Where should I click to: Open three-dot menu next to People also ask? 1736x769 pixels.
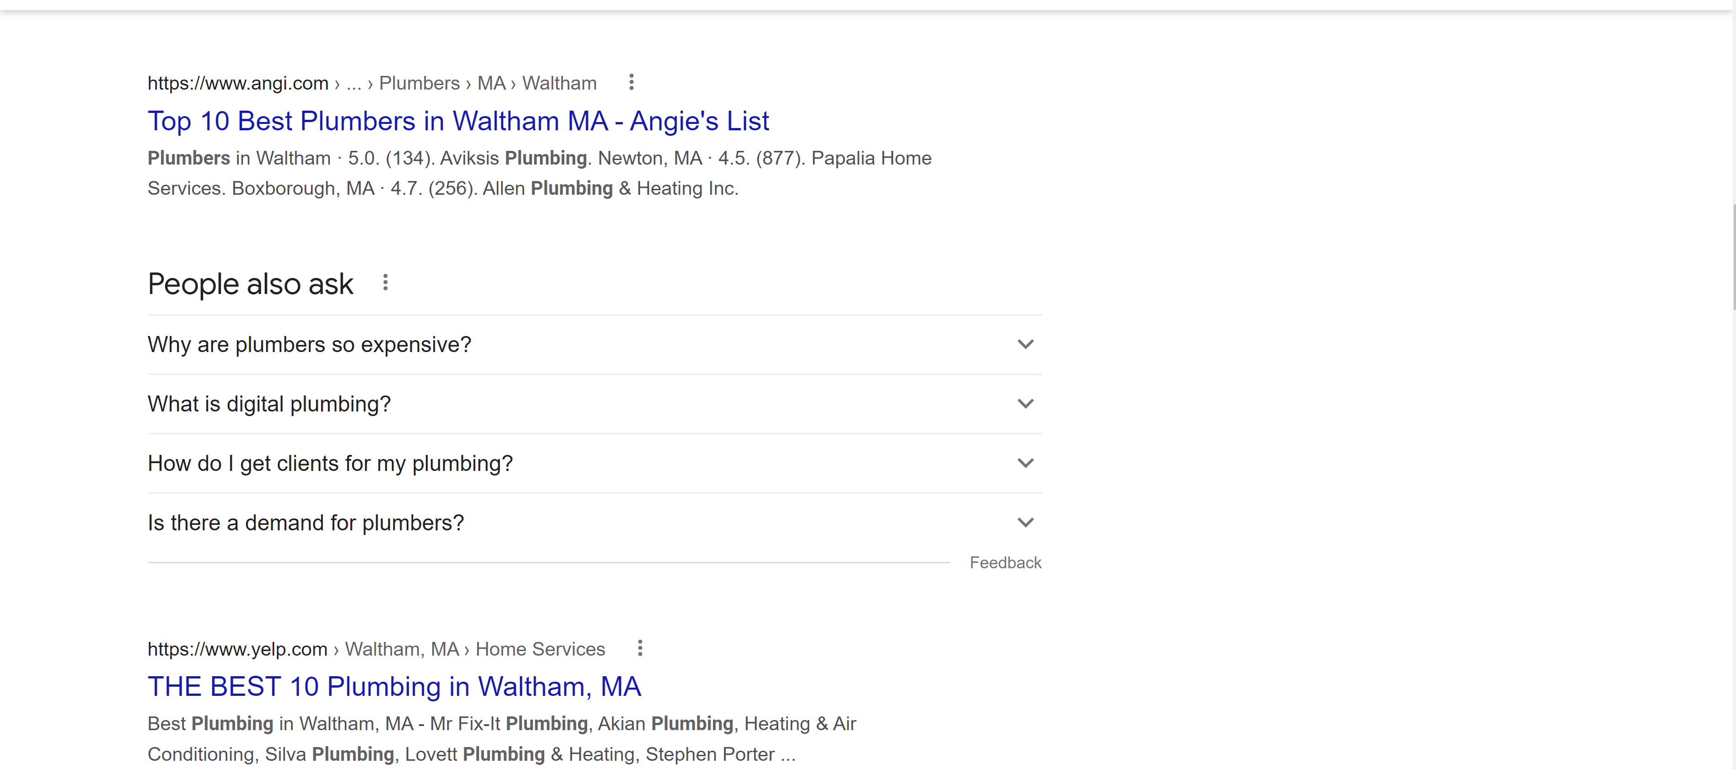(385, 283)
